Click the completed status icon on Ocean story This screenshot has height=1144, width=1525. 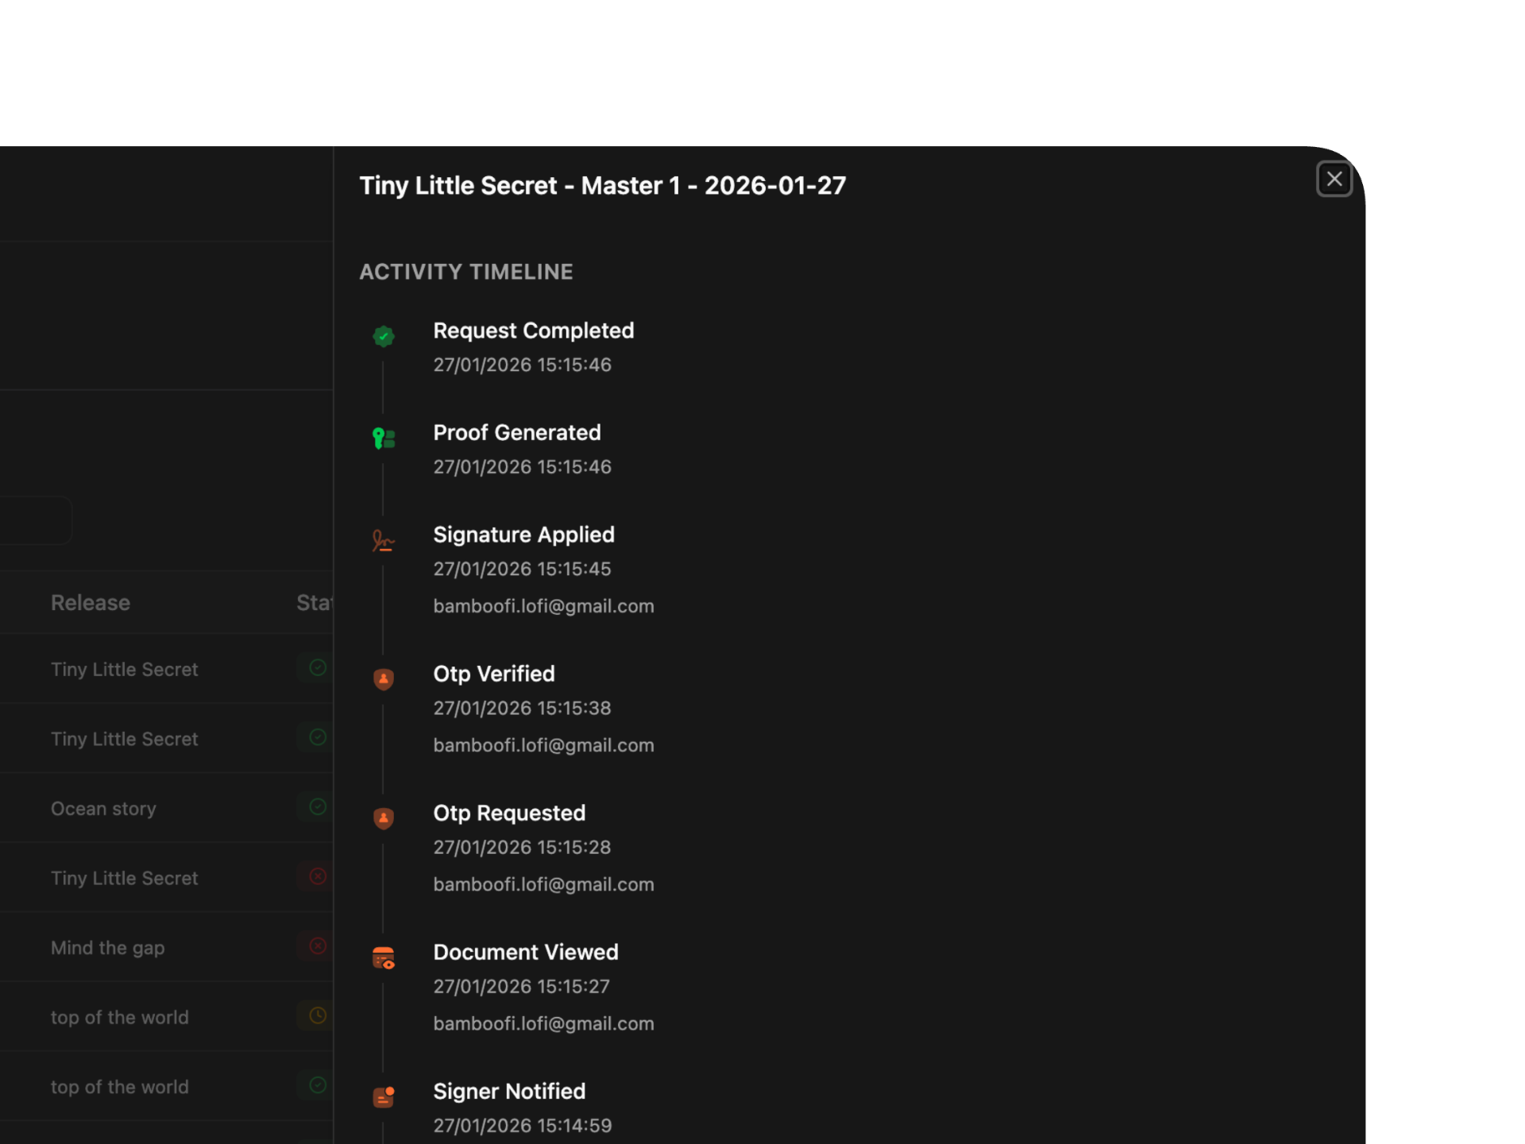tap(318, 807)
